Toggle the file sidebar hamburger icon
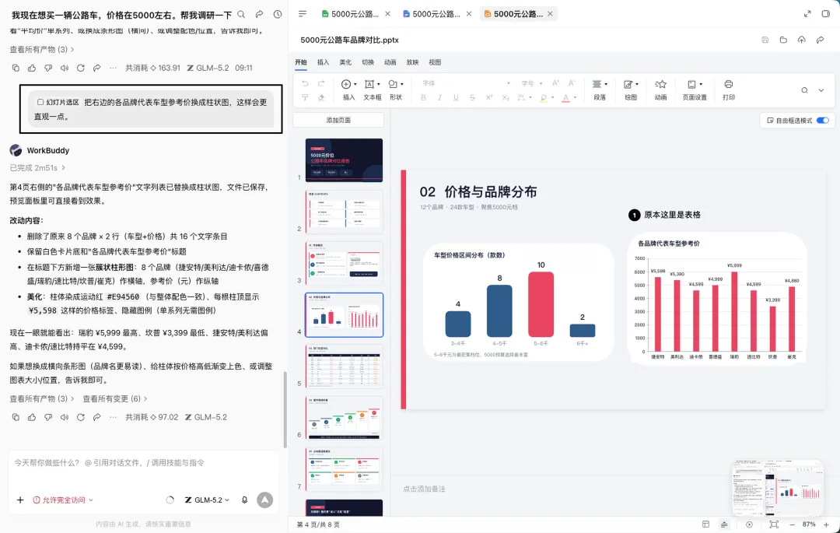 point(303,14)
